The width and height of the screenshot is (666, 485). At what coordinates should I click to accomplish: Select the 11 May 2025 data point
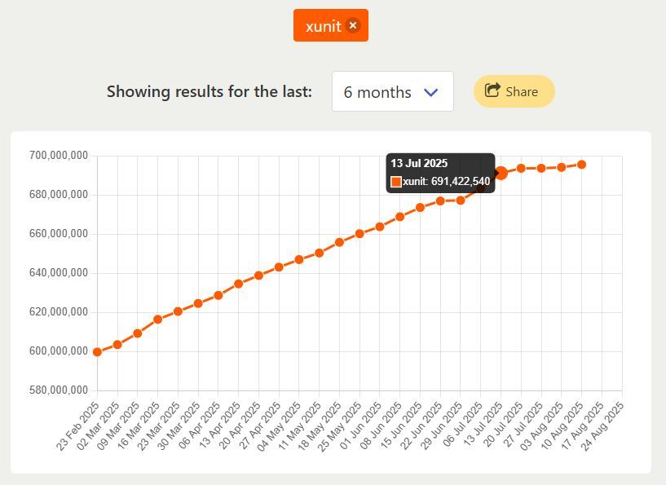(x=320, y=254)
